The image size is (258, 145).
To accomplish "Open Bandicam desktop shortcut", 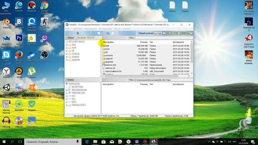I will point(32,6).
